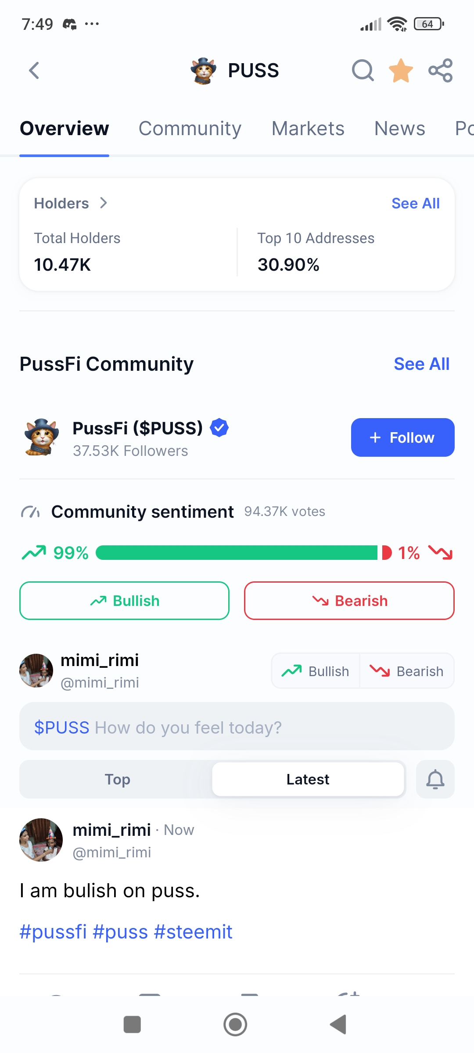Open search with magnifier icon
This screenshot has height=1053, width=474.
pos(363,70)
